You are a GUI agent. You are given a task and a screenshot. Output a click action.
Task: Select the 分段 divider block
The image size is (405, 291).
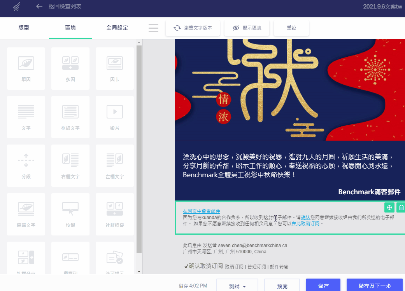click(x=26, y=166)
